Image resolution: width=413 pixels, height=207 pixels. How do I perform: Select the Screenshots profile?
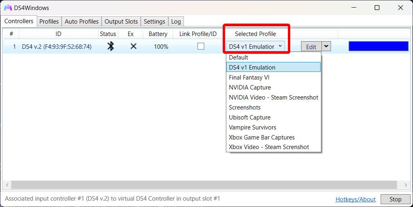click(x=273, y=107)
